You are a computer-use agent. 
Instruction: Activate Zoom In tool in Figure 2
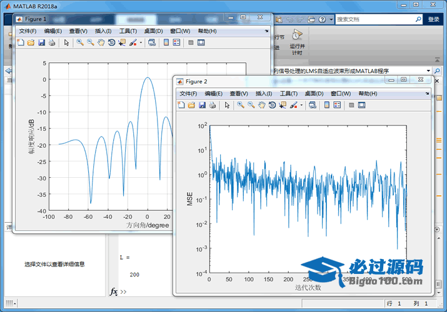[241, 105]
